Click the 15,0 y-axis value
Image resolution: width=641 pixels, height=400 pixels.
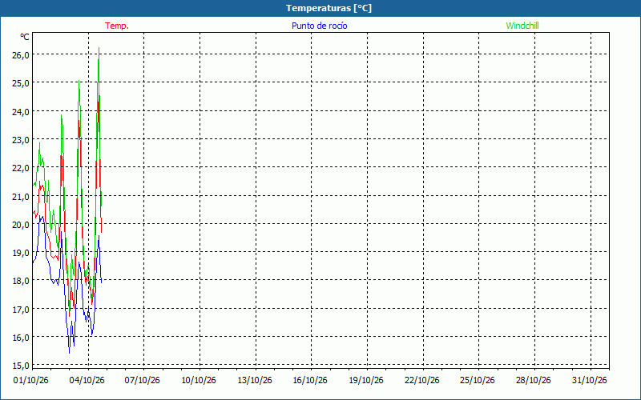[21, 366]
